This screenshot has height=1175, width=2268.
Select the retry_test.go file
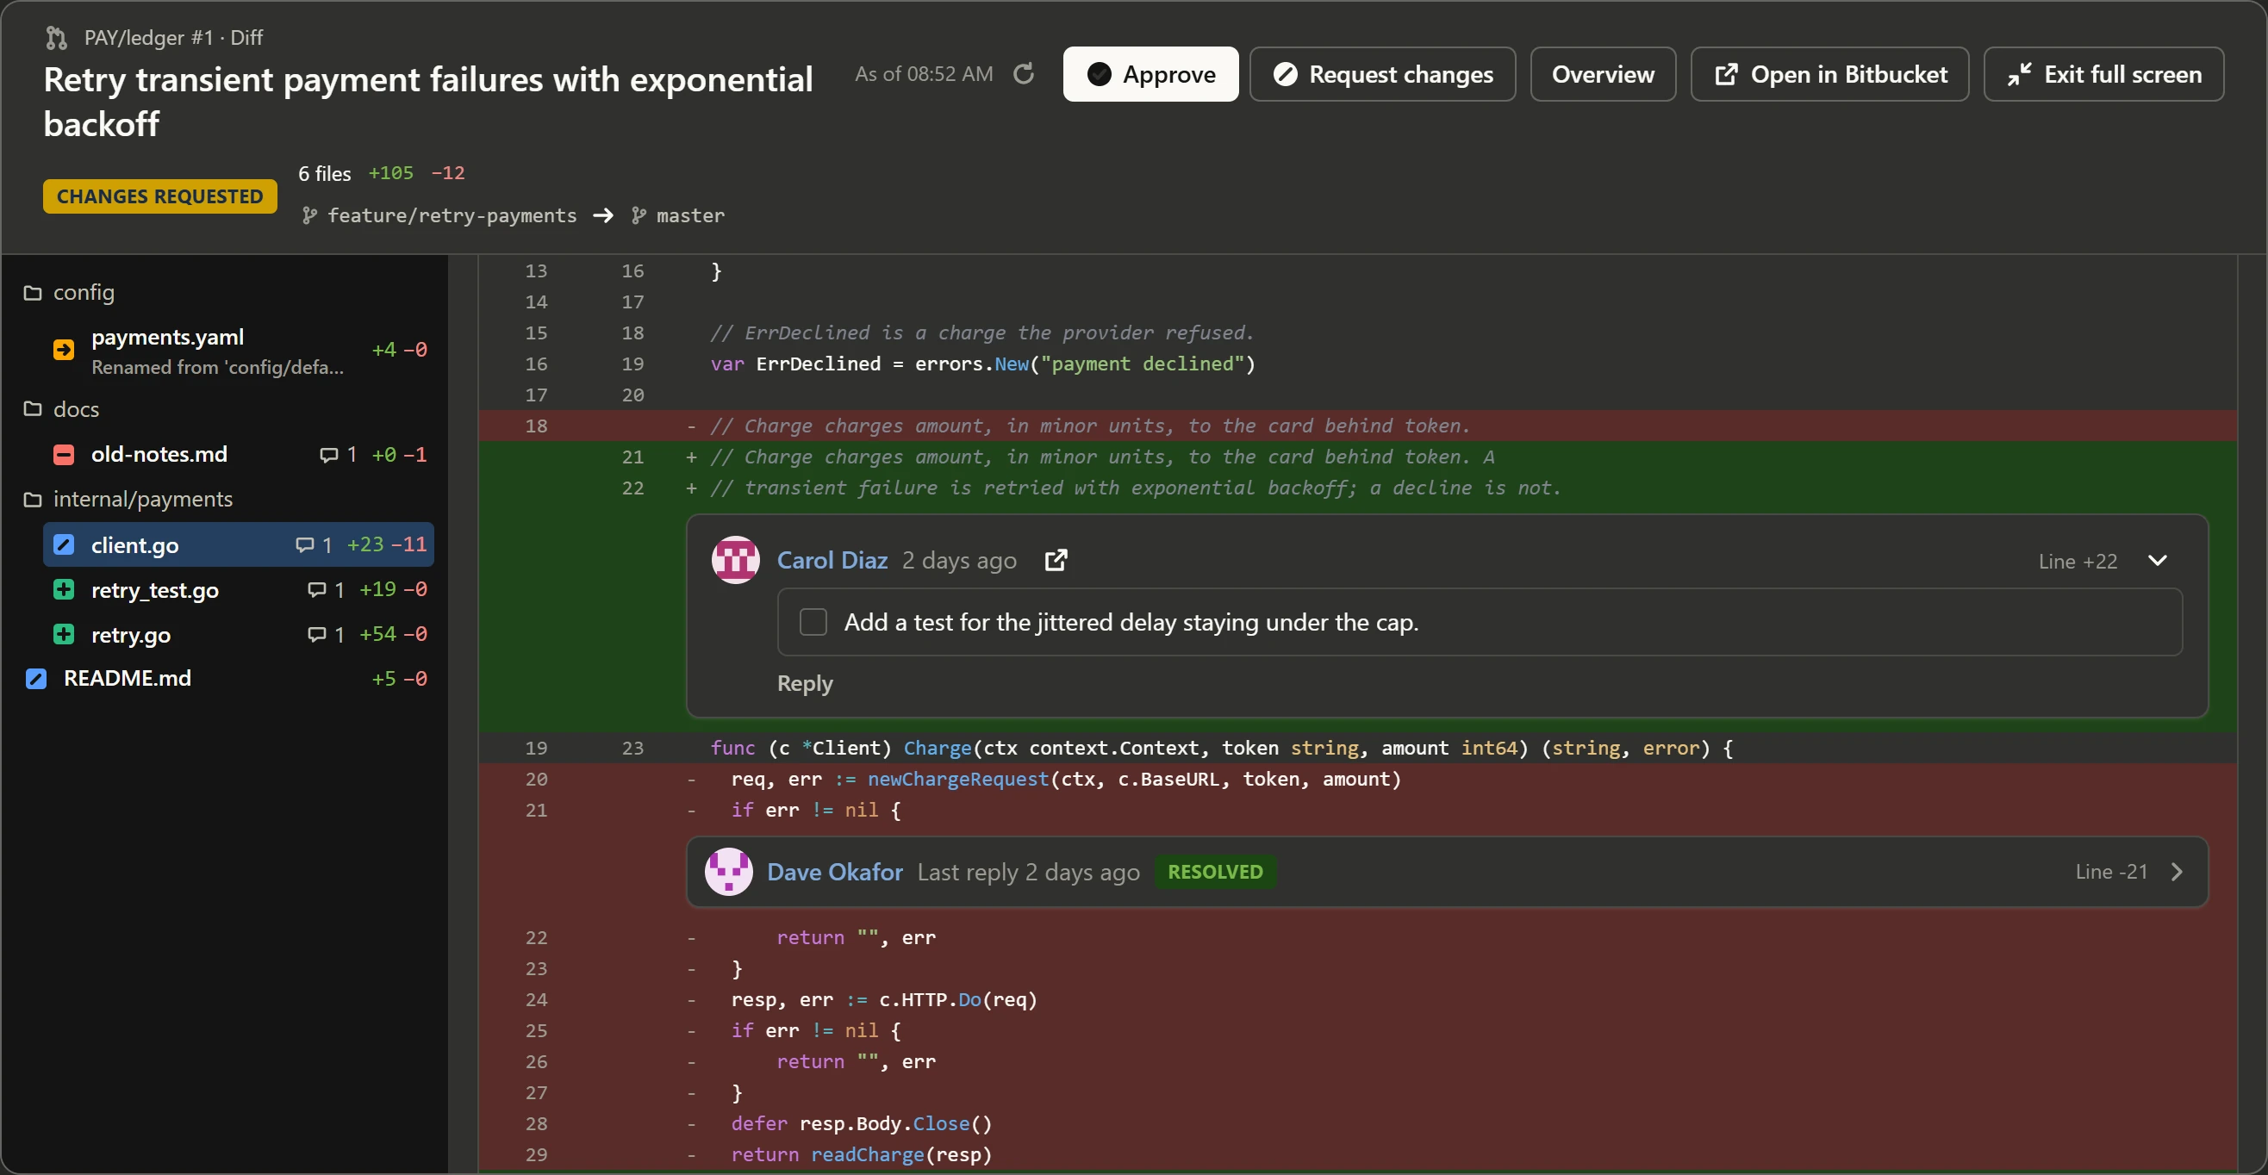click(239, 590)
